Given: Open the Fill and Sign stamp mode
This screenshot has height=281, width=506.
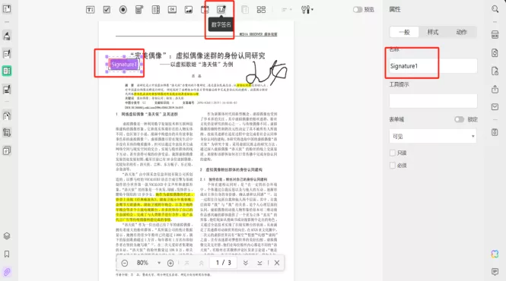Looking at the screenshot, I should point(7,90).
